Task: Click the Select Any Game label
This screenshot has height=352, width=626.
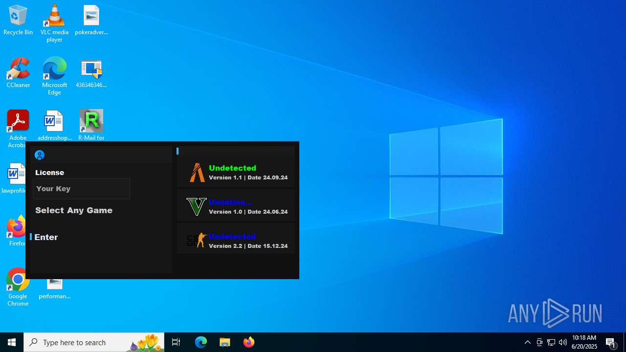Action: pos(74,210)
